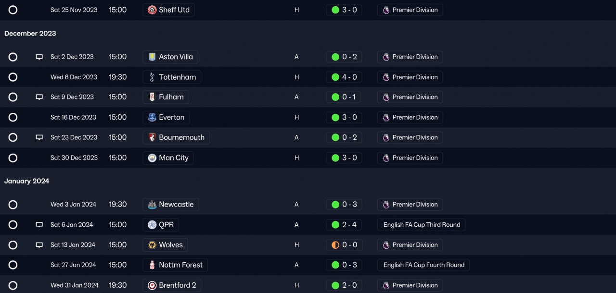Open the Man City team link
The height and width of the screenshot is (293, 616).
point(168,158)
